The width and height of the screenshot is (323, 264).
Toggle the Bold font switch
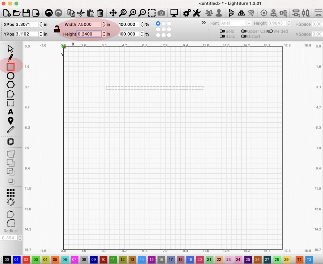tap(222, 31)
